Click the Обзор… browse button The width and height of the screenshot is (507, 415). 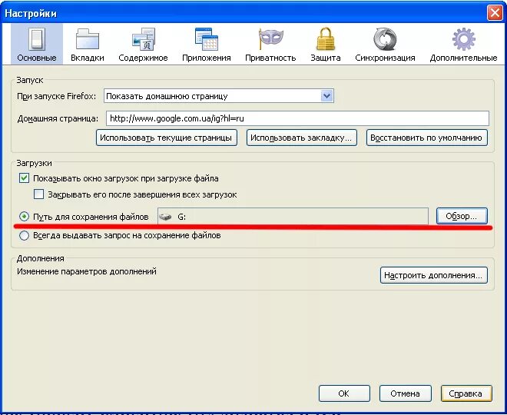coord(462,216)
